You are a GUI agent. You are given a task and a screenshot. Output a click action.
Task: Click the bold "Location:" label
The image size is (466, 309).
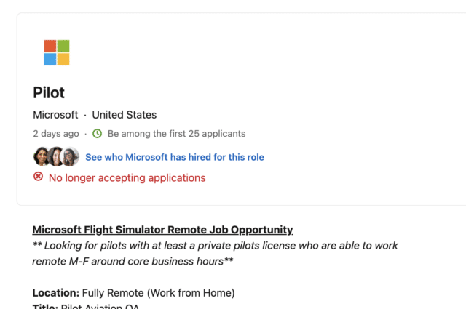coord(55,293)
